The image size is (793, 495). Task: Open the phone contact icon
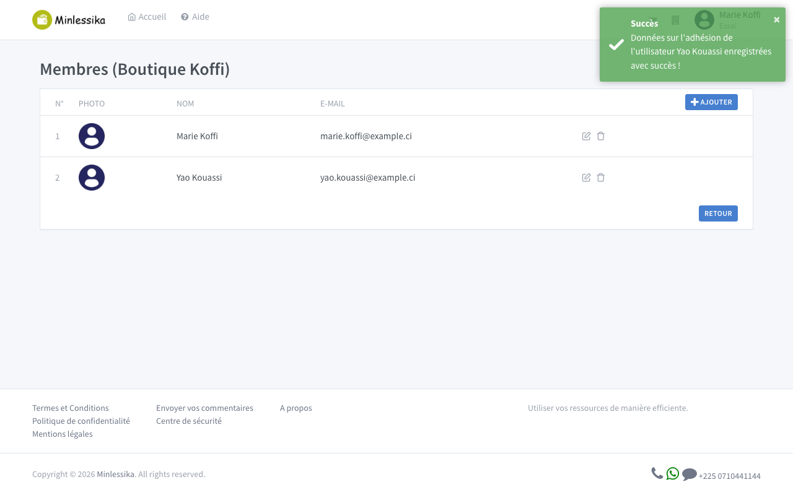click(657, 473)
